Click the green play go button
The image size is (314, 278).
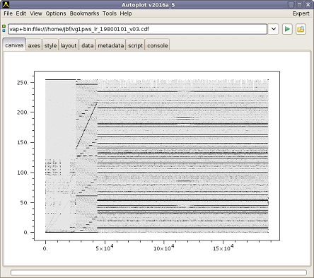[287, 29]
